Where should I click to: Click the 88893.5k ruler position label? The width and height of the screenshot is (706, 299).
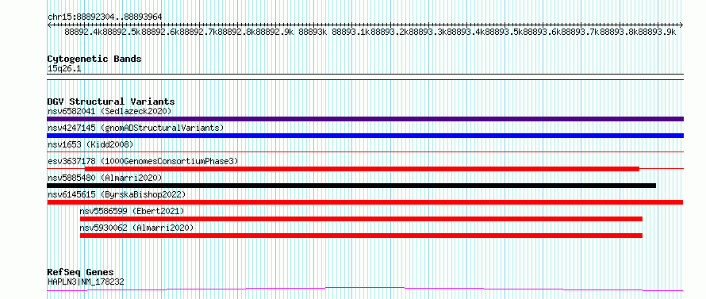[505, 32]
